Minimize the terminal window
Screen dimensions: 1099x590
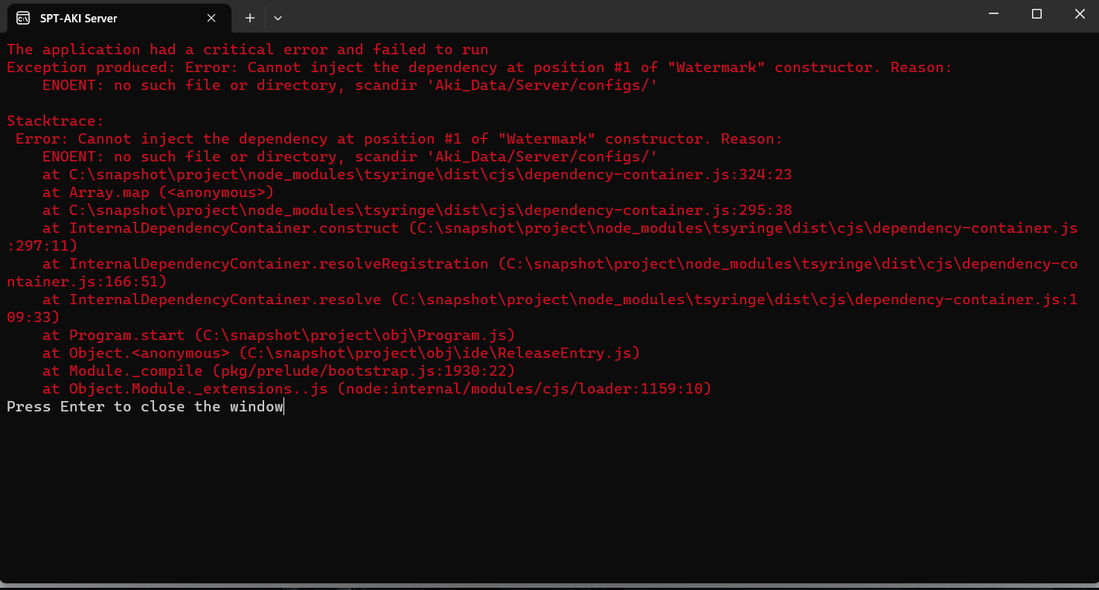click(x=993, y=14)
